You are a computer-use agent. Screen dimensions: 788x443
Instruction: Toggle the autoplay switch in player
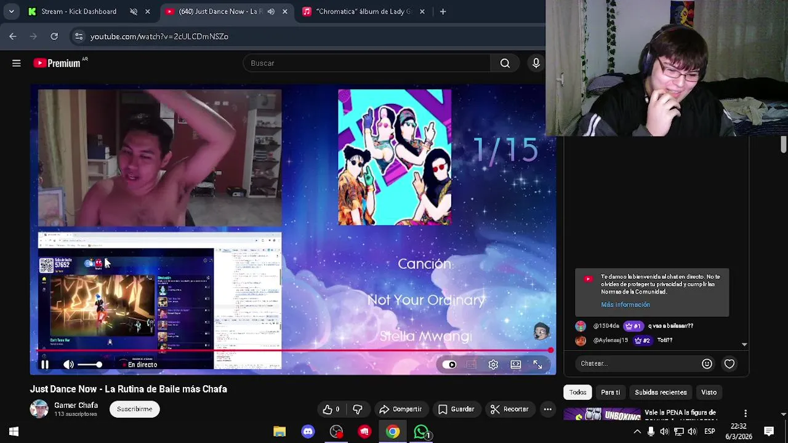[x=449, y=365]
